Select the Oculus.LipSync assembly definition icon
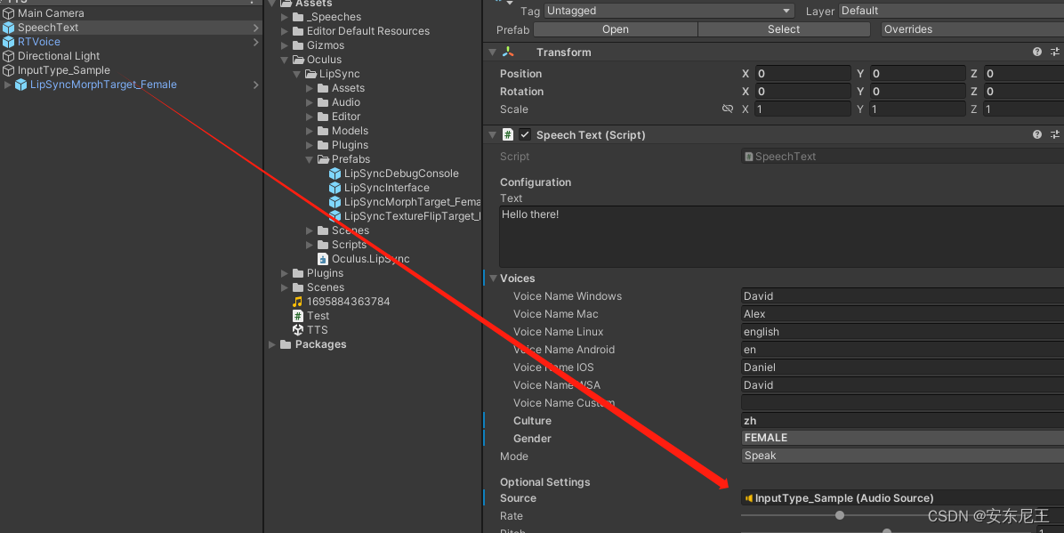 pos(323,259)
